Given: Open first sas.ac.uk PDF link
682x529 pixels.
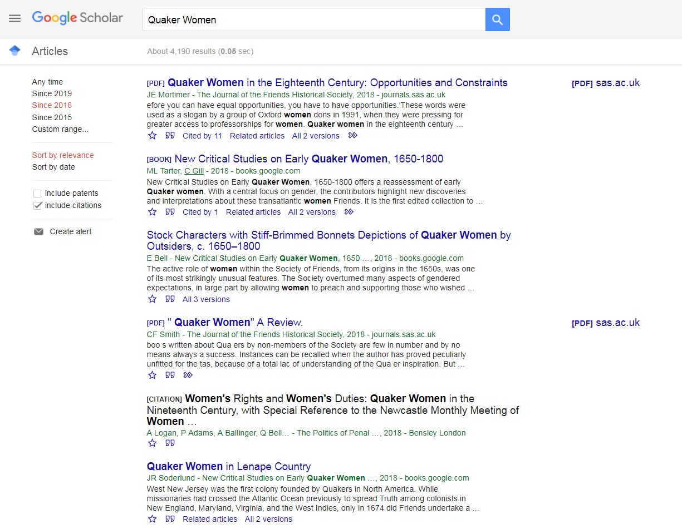Looking at the screenshot, I should [606, 83].
